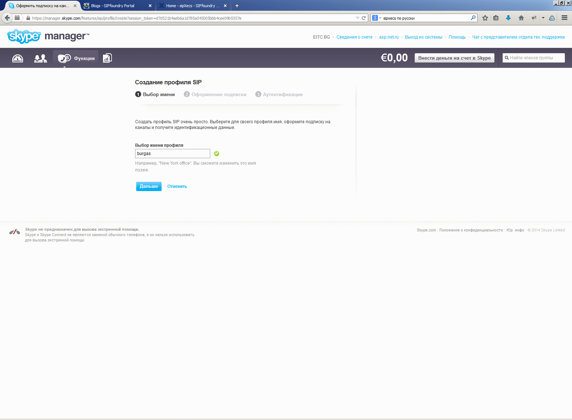Focus the profile name input field

[x=173, y=154]
